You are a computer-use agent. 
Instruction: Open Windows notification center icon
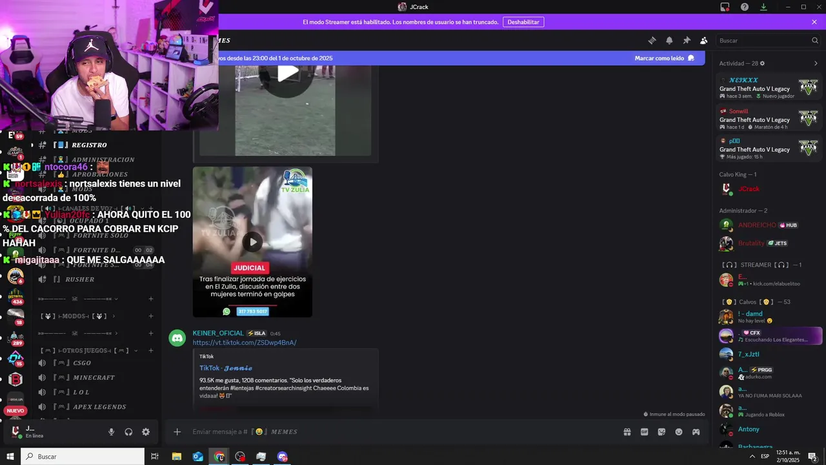812,457
